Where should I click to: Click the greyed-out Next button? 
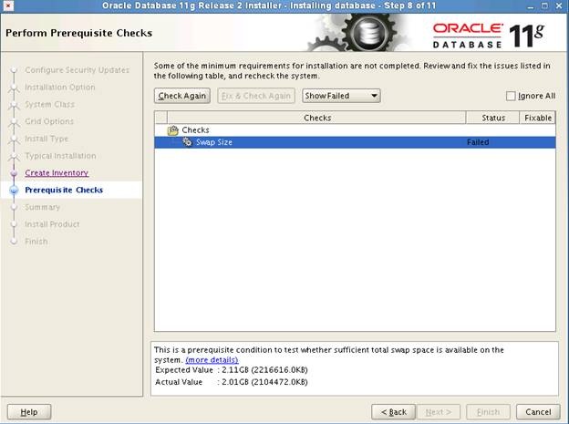tap(439, 412)
